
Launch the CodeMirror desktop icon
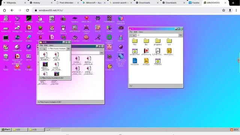[x=17, y=48]
